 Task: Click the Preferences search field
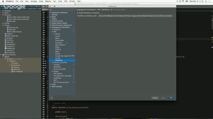62,10
